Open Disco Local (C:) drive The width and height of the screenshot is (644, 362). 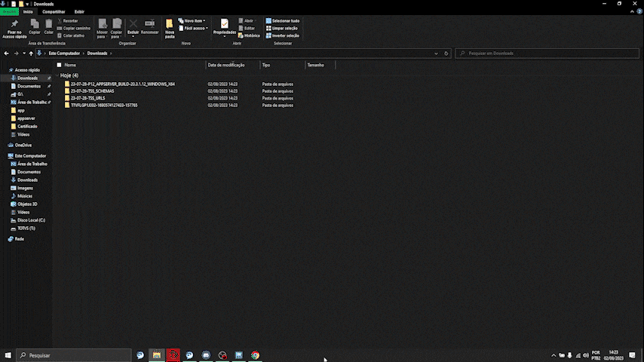click(x=31, y=220)
